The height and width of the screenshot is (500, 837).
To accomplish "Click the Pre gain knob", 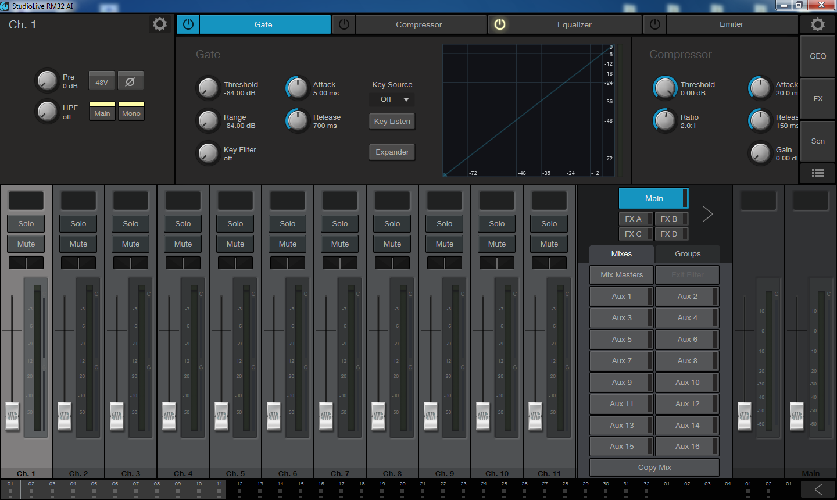I will [46, 81].
